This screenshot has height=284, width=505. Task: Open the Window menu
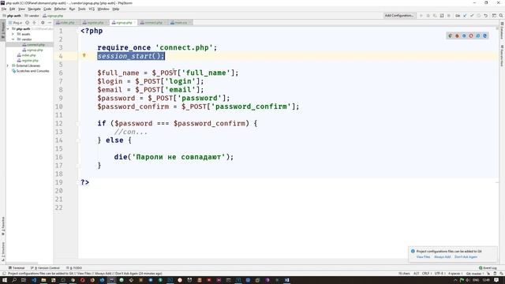click(103, 9)
